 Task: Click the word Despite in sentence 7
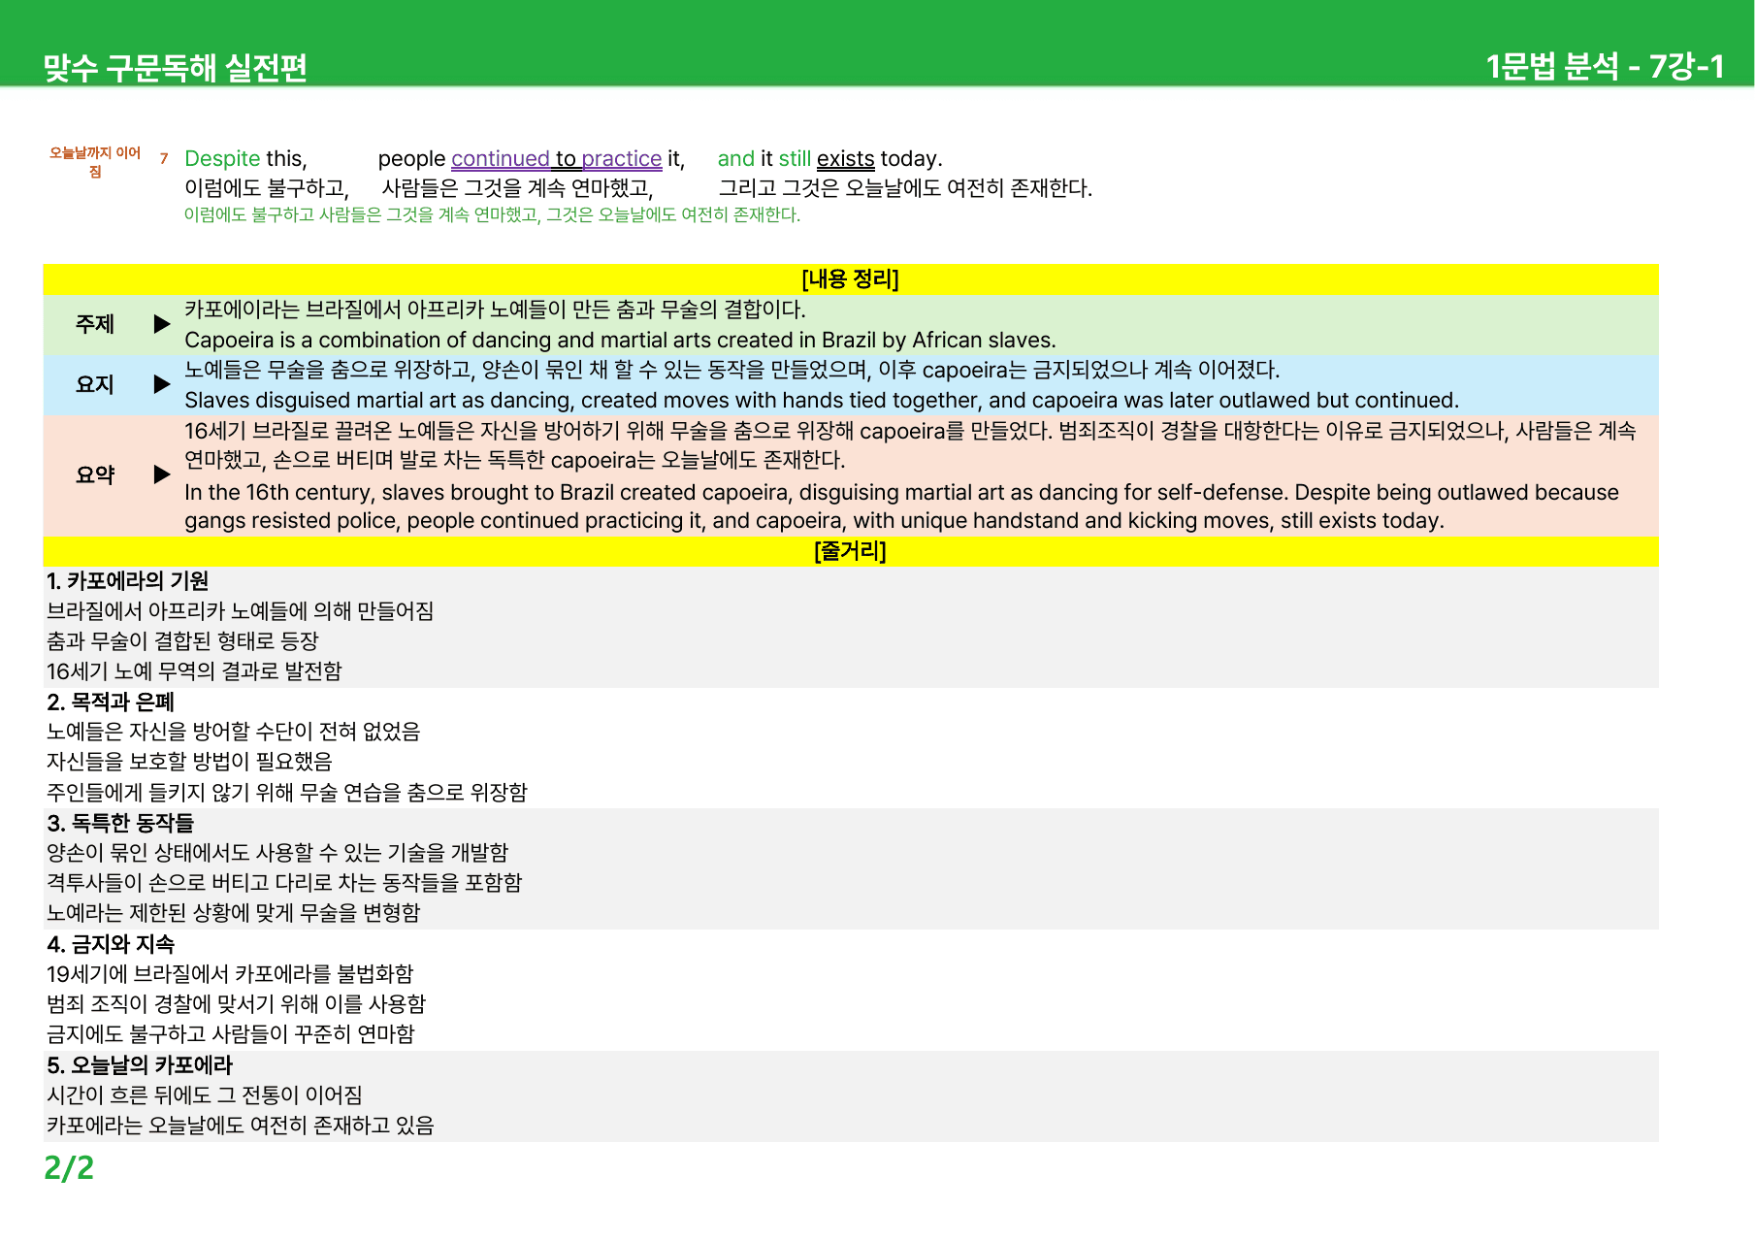pyautogui.click(x=222, y=158)
